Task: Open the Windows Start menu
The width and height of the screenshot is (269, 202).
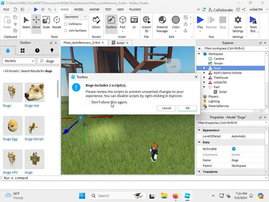Action: click(x=82, y=196)
